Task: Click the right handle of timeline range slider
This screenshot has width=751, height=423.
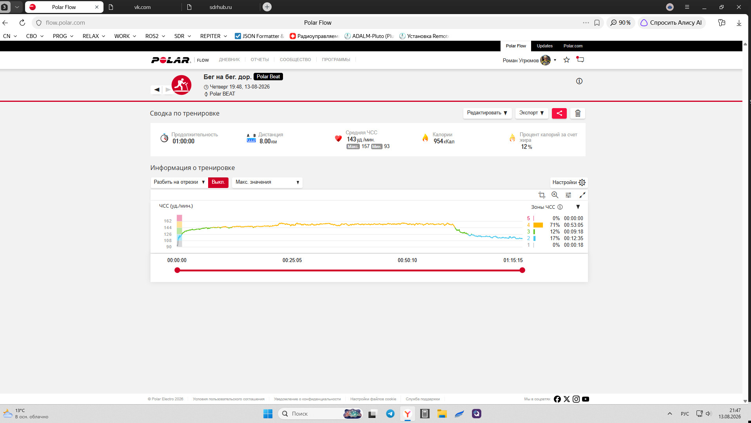Action: 522,270
